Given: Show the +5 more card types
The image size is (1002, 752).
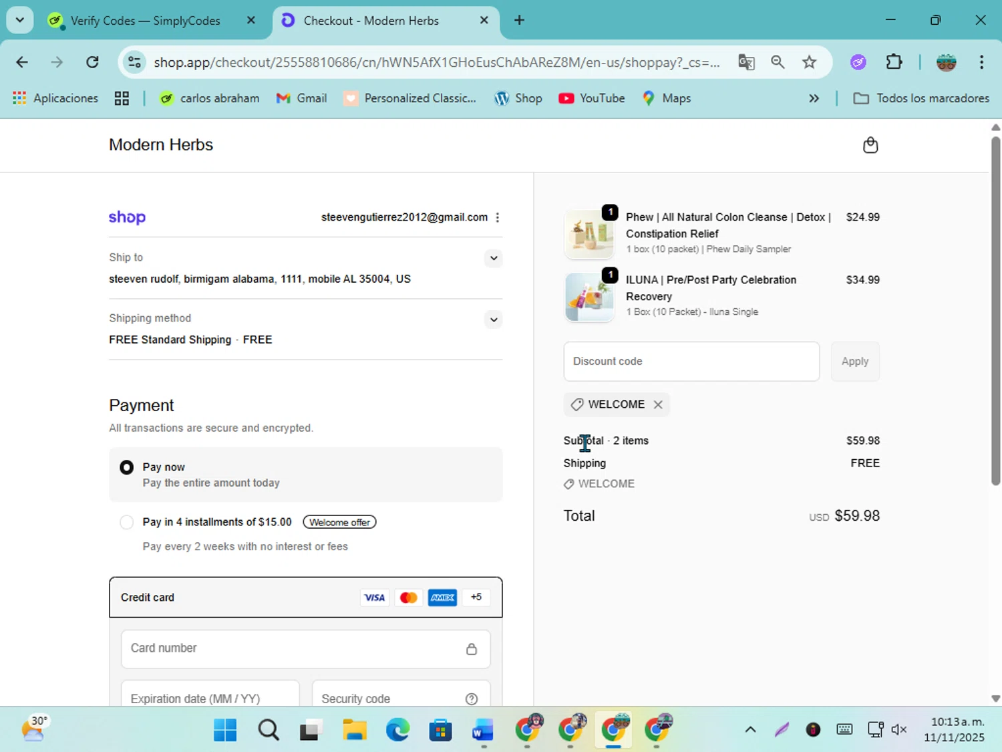Looking at the screenshot, I should click(x=476, y=598).
